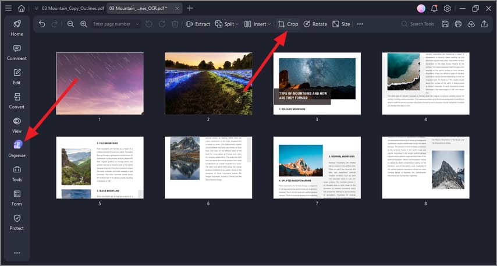The width and height of the screenshot is (497, 266).
Task: Open the Edit tools in sidebar
Action: (x=17, y=77)
